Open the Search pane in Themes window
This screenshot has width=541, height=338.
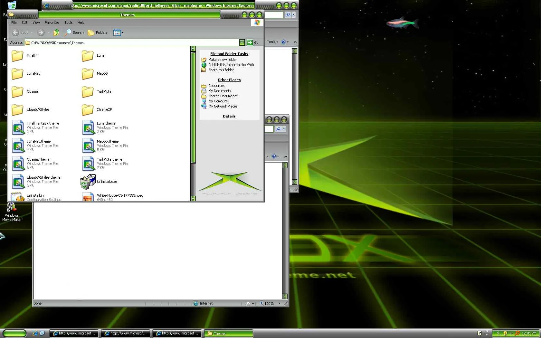coord(74,33)
